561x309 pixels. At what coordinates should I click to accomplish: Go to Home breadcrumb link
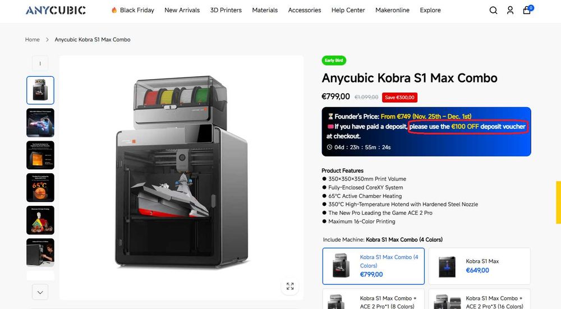32,39
